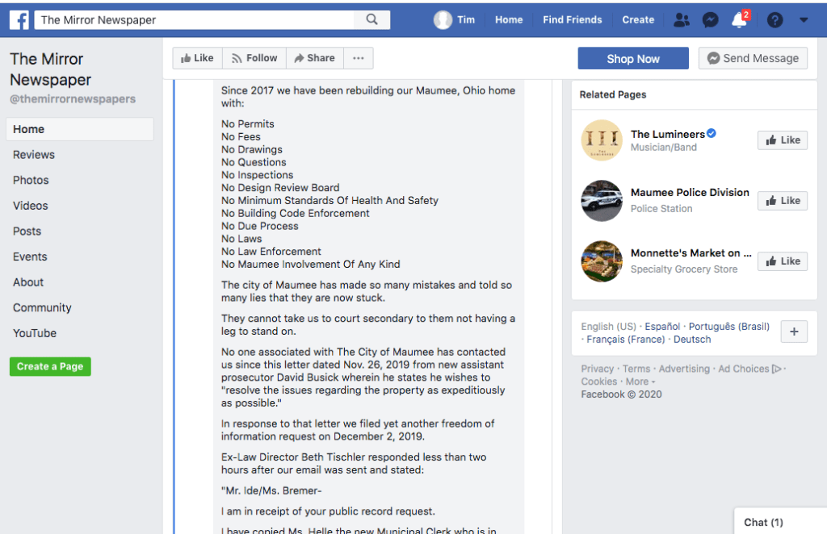Screen dimensions: 827x534
Task: Open the notifications bell icon
Action: click(x=739, y=20)
